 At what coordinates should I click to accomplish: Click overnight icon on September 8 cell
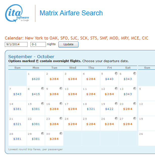42,89
